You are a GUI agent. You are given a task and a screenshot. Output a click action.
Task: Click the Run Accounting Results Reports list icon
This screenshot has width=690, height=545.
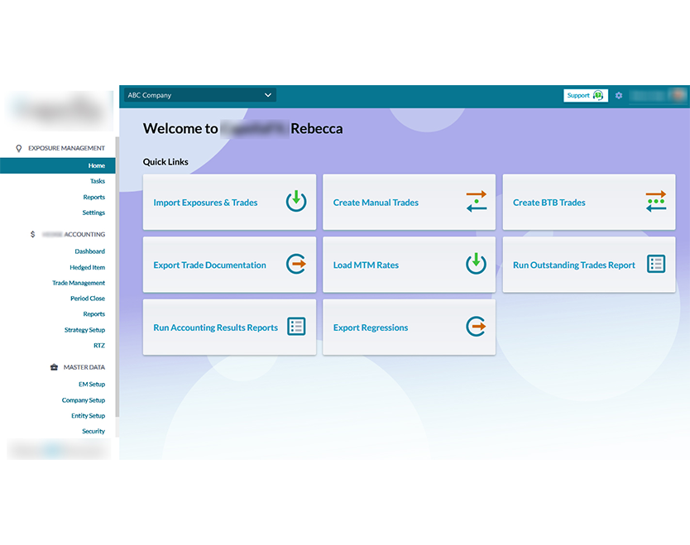[296, 327]
